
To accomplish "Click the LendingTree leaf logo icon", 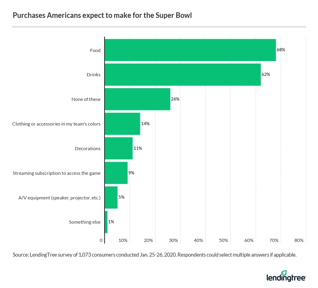I will point(284,273).
